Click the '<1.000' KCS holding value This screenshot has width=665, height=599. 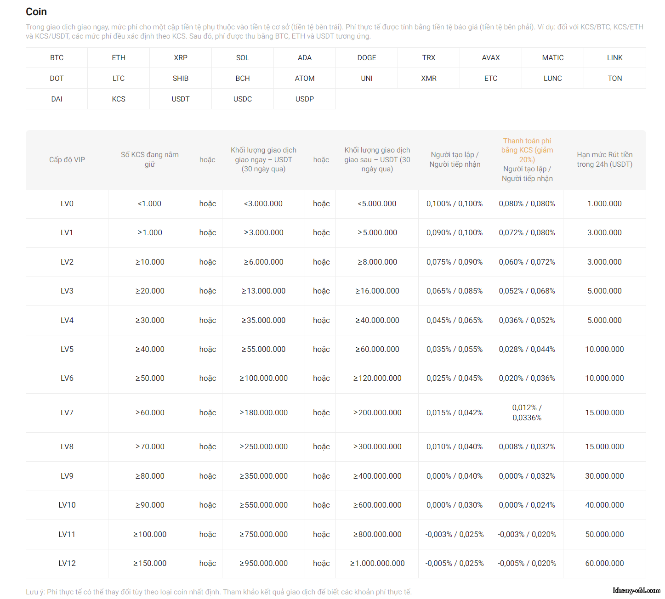pyautogui.click(x=150, y=204)
